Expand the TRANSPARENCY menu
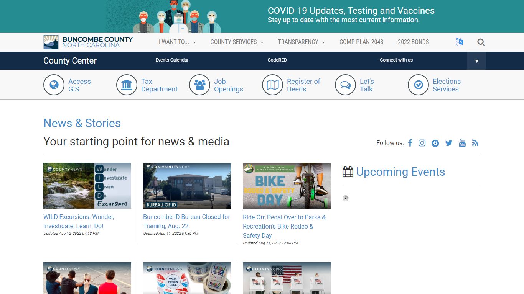This screenshot has width=524, height=294. pos(302,42)
